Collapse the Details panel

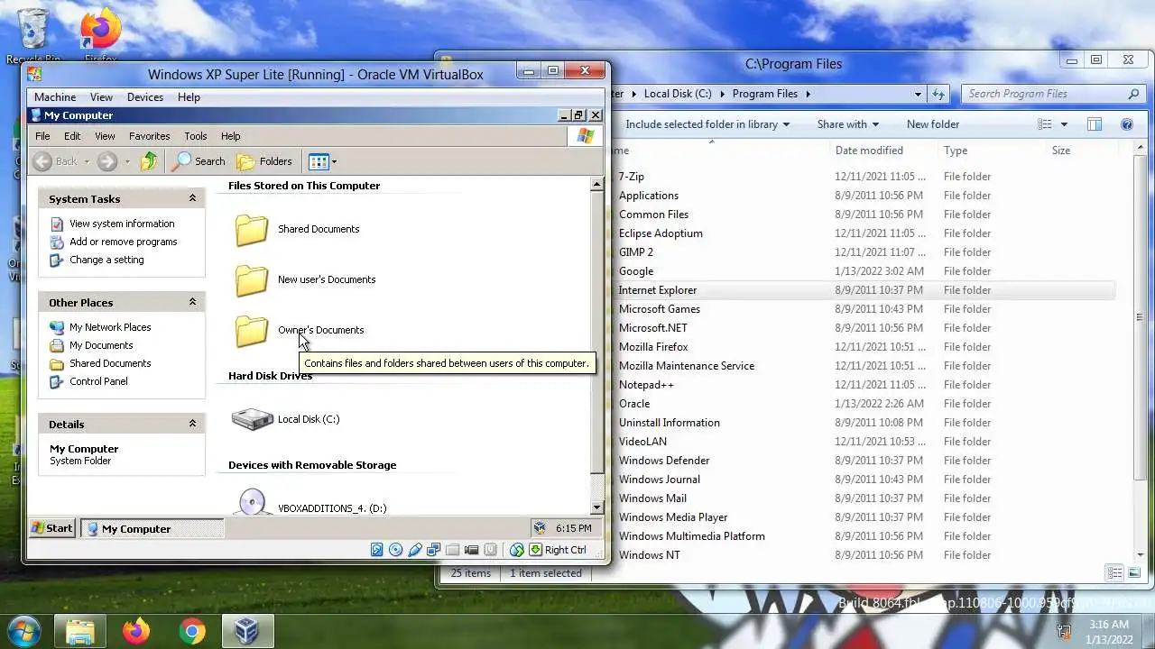[192, 424]
